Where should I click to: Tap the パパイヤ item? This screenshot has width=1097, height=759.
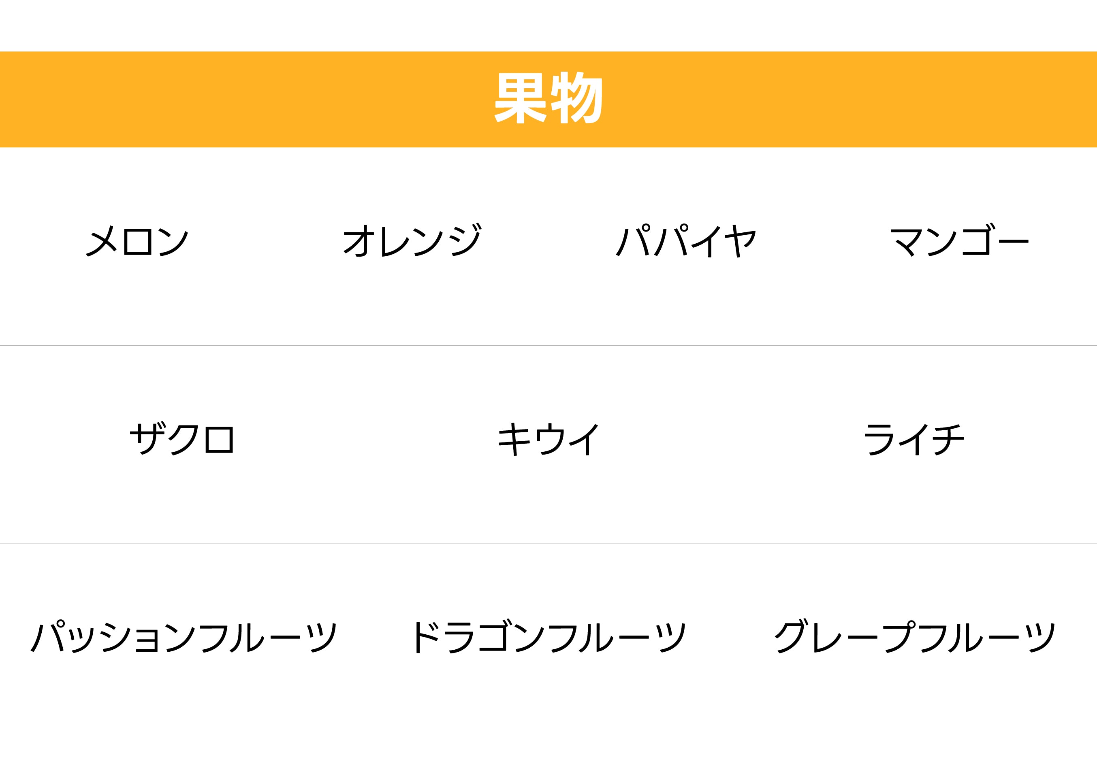[686, 240]
